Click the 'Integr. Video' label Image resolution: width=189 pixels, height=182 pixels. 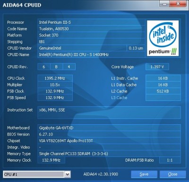(18, 147)
